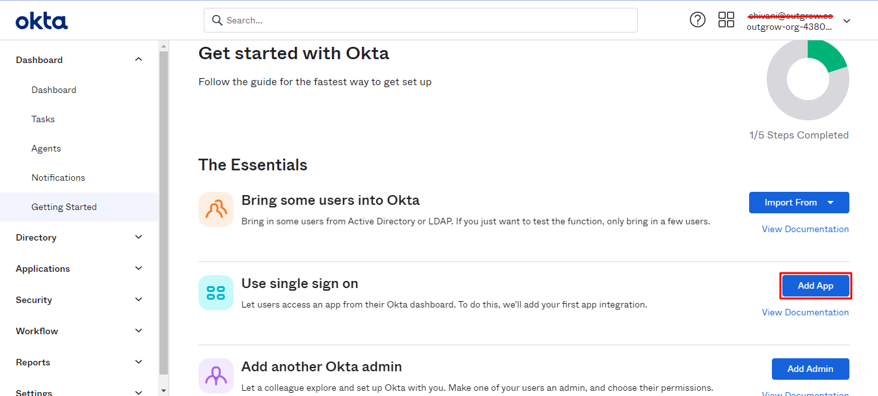Screen dimensions: 878x396
Task: Click the Add another admin person icon
Action: coord(216,376)
